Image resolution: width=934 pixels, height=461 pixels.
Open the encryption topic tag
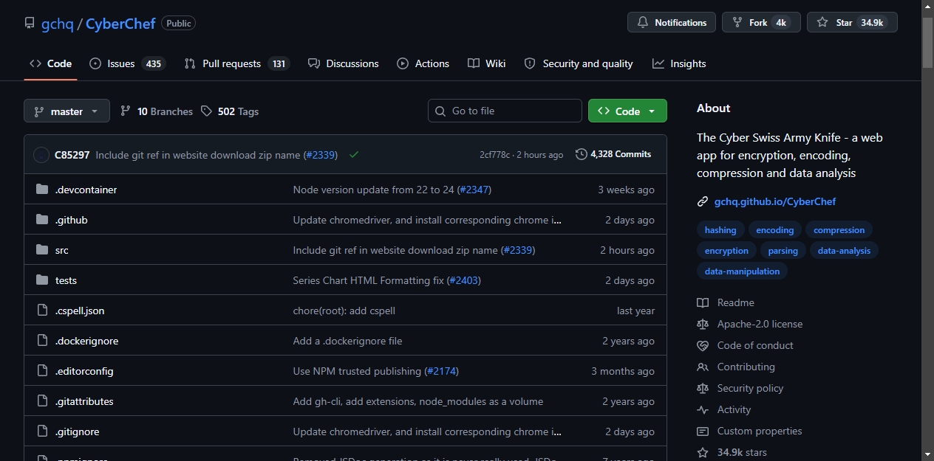click(726, 251)
